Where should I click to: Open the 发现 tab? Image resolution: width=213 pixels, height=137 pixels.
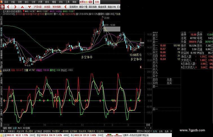97,2
